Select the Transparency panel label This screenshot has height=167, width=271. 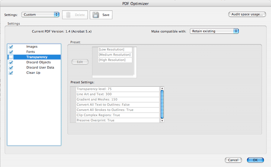(x=37, y=57)
